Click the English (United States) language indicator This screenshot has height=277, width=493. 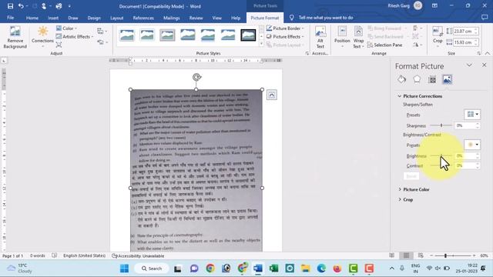point(84,255)
